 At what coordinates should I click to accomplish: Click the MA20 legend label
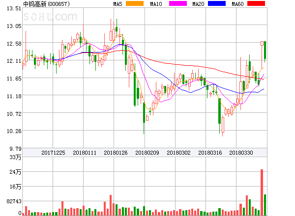pos(198,4)
